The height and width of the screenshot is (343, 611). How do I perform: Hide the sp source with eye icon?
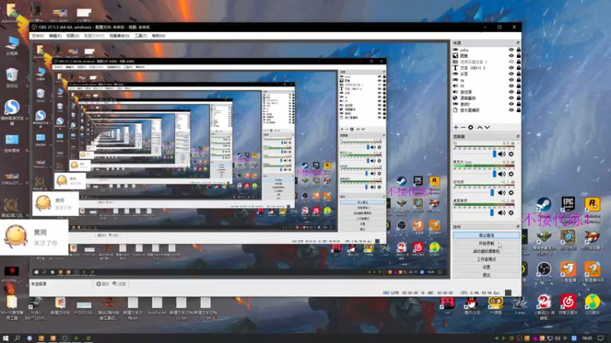(511, 80)
